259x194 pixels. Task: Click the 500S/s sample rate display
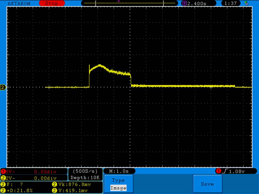pos(85,171)
